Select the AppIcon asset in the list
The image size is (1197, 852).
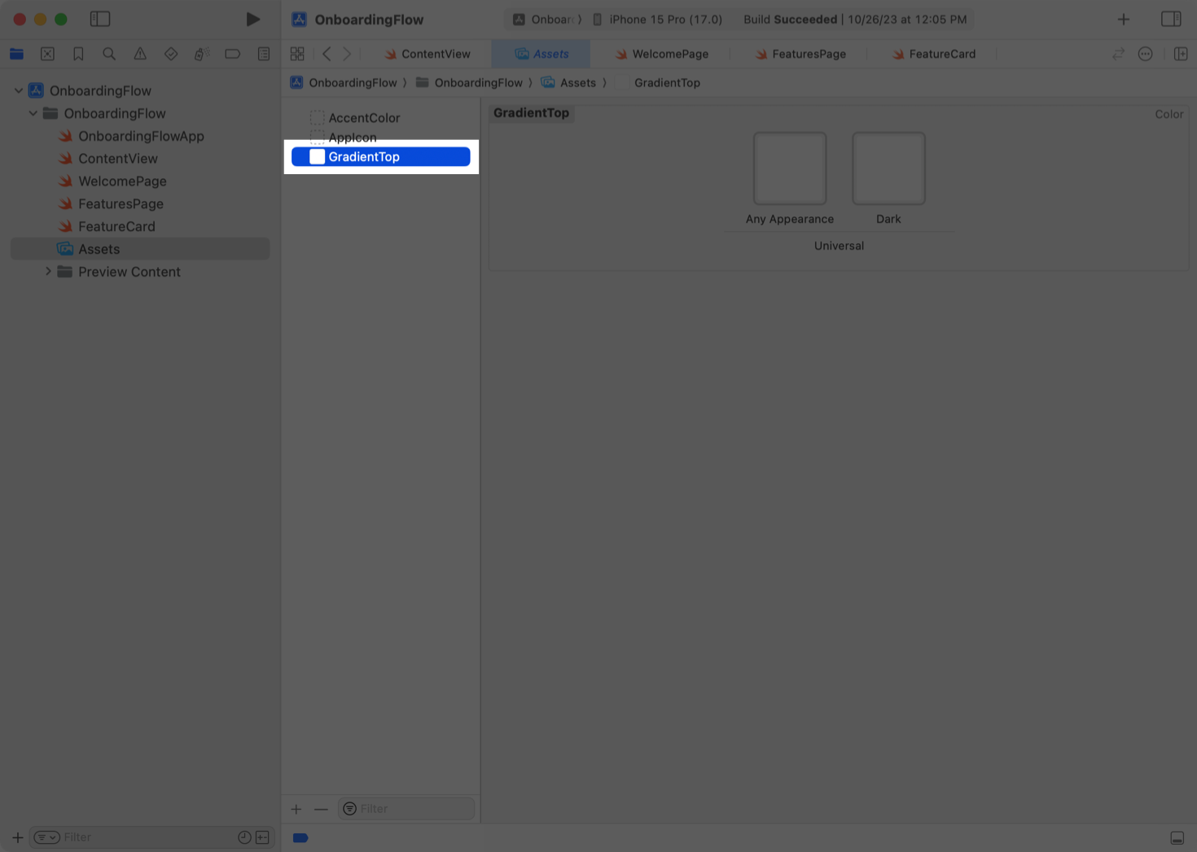[352, 138]
